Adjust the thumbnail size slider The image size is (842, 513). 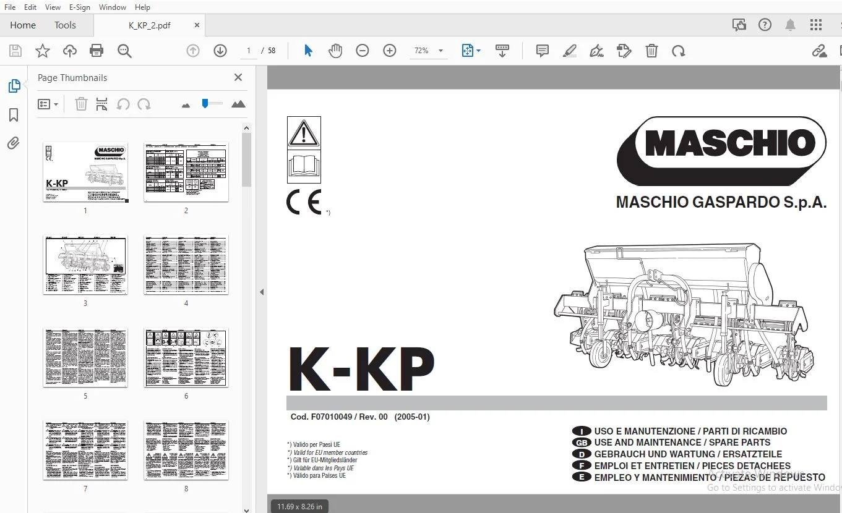tap(212, 104)
